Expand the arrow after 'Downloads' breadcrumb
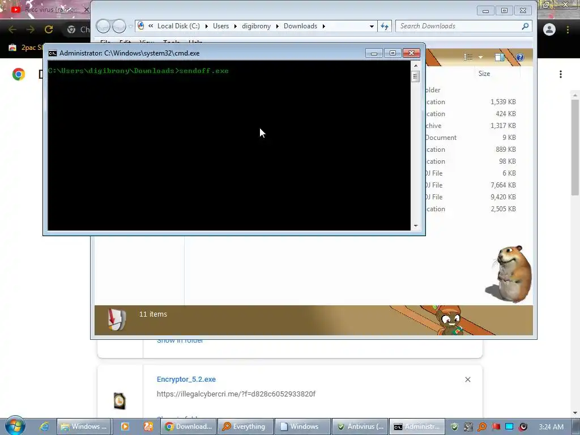This screenshot has height=435, width=580. click(323, 26)
